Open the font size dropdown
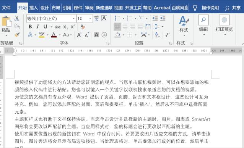The width and height of the screenshot is (244, 148). pyautogui.click(x=90, y=19)
